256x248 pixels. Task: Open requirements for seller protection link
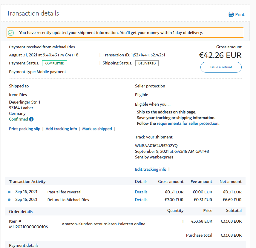click(x=188, y=123)
